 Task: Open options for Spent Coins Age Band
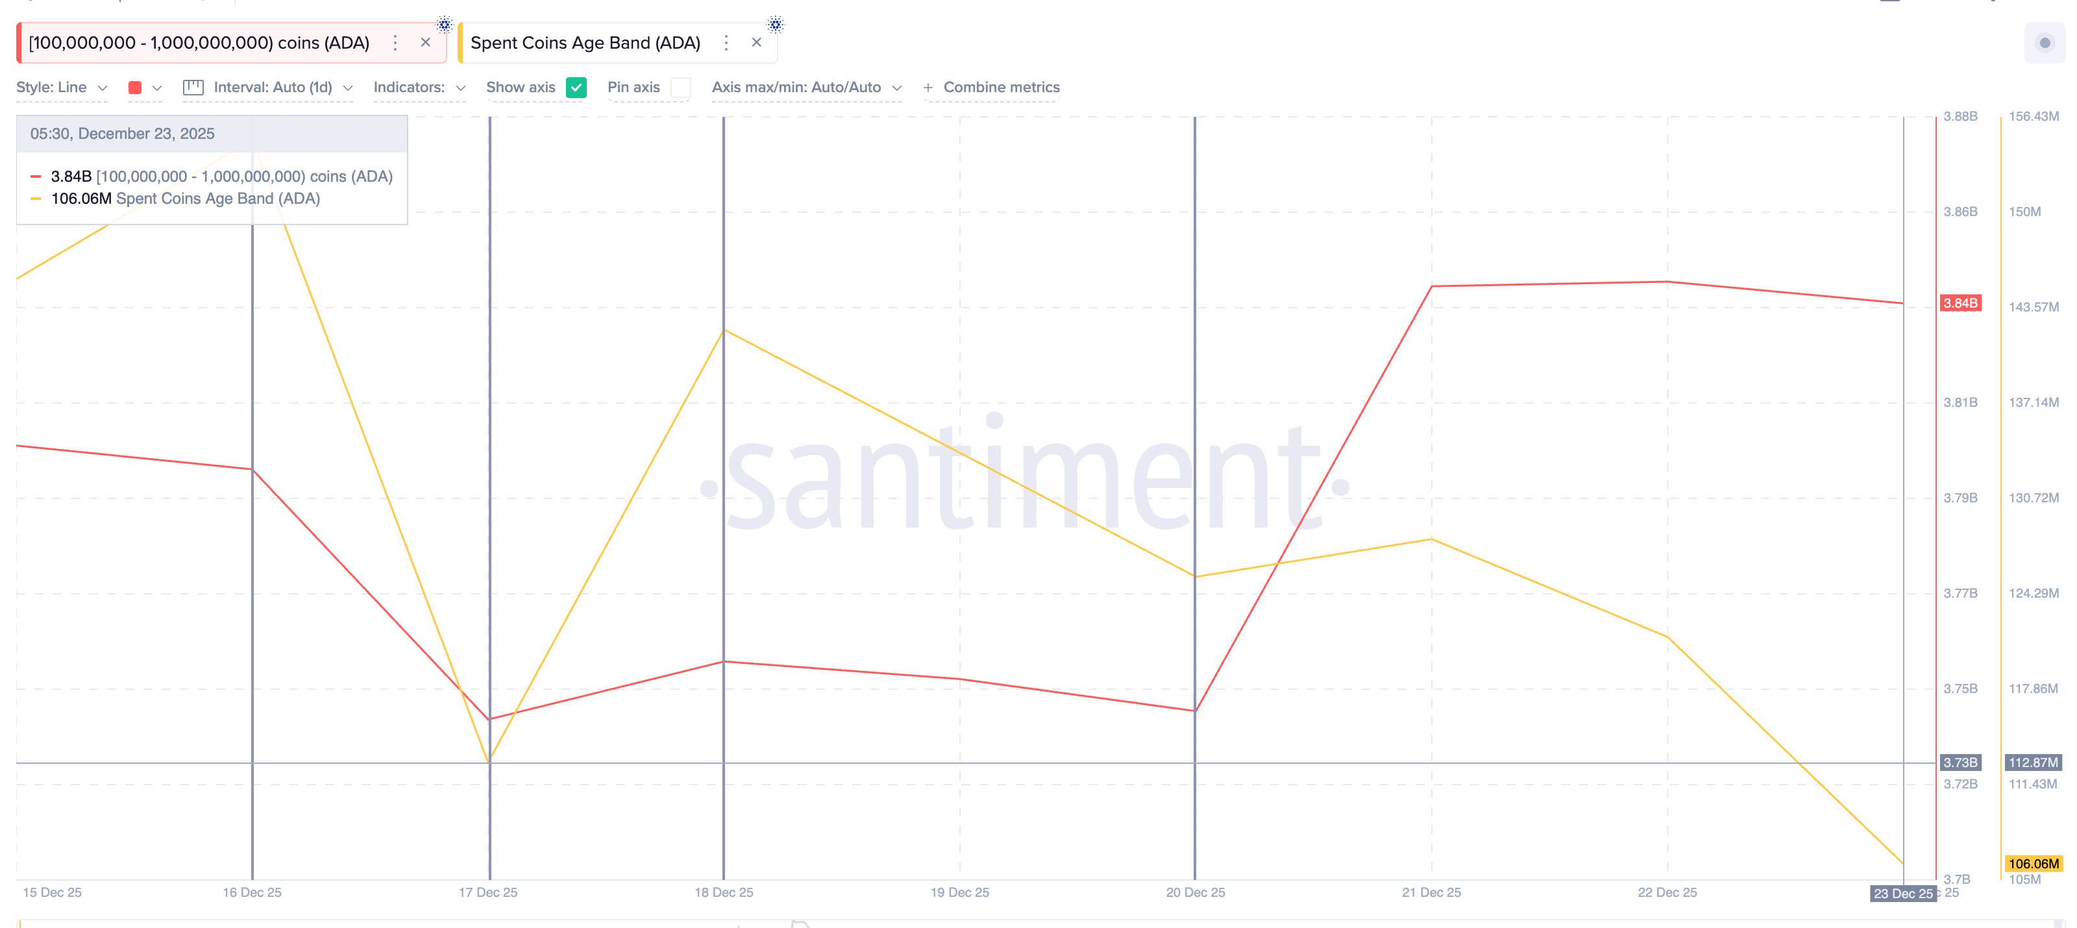[726, 43]
